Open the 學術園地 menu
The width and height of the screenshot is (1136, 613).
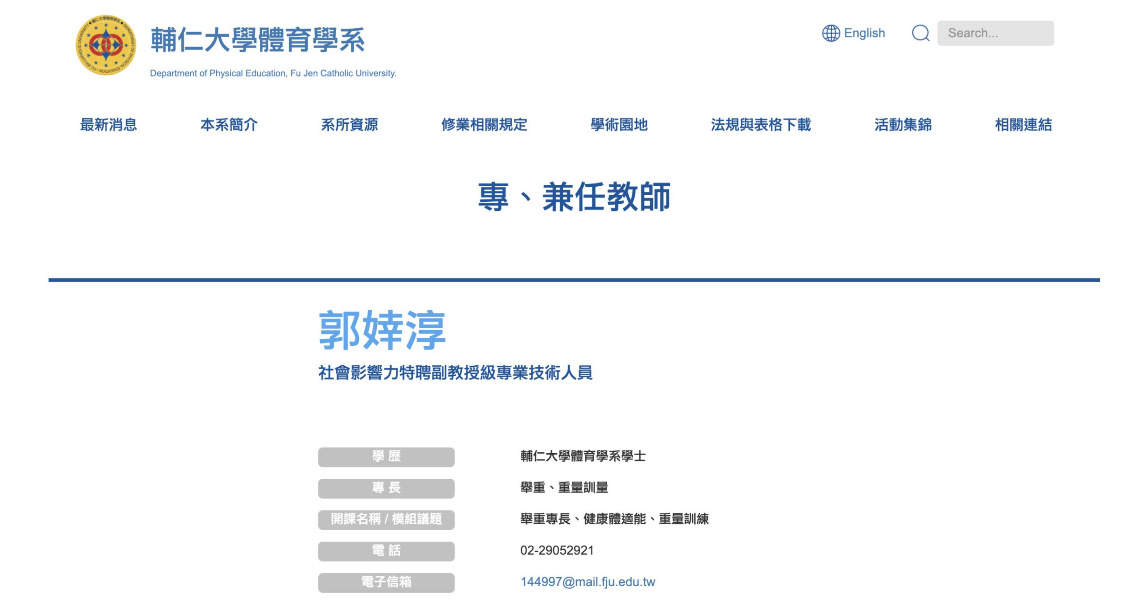coord(619,125)
